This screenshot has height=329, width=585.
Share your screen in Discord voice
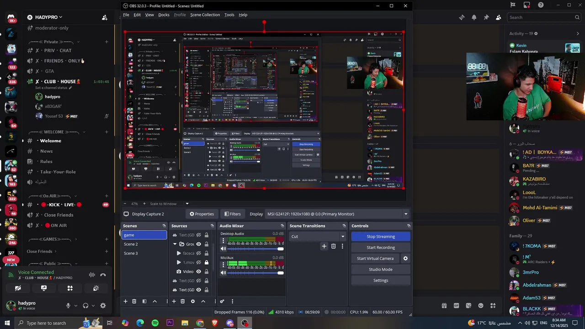tap(44, 288)
